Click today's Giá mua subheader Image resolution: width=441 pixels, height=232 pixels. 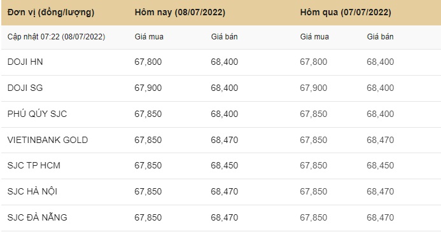pyautogui.click(x=149, y=37)
